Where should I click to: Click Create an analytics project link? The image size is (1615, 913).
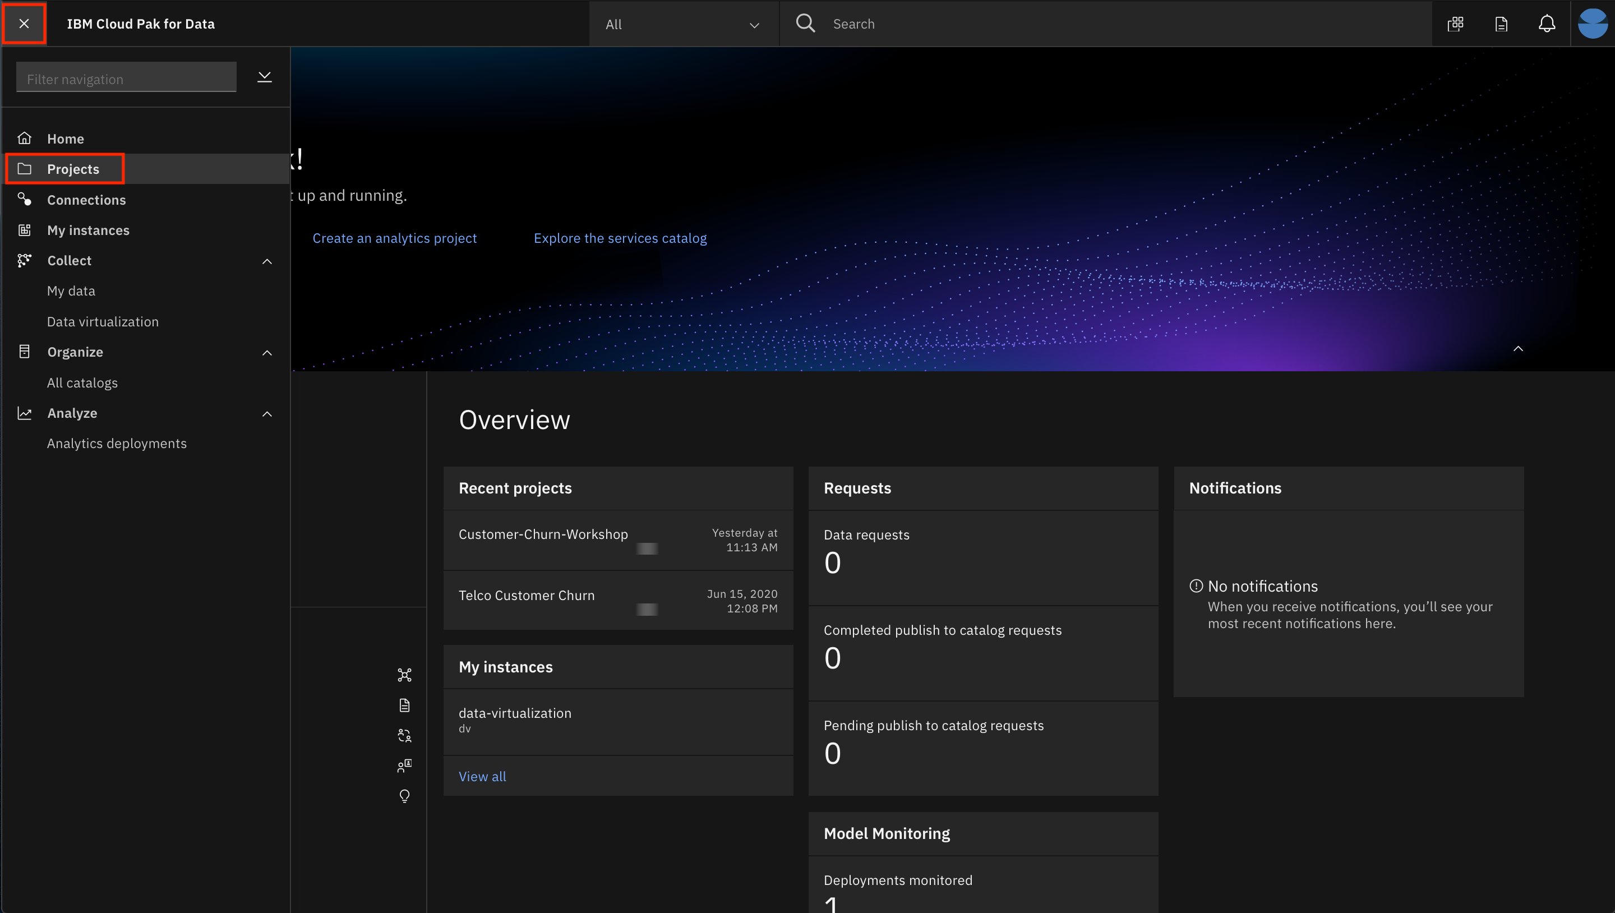pyautogui.click(x=394, y=238)
